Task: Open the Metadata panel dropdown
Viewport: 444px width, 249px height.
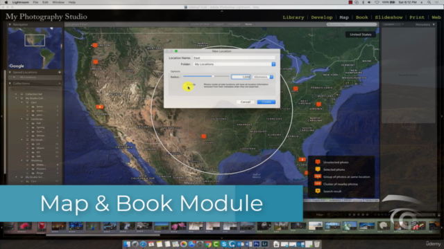Action: (x=434, y=25)
